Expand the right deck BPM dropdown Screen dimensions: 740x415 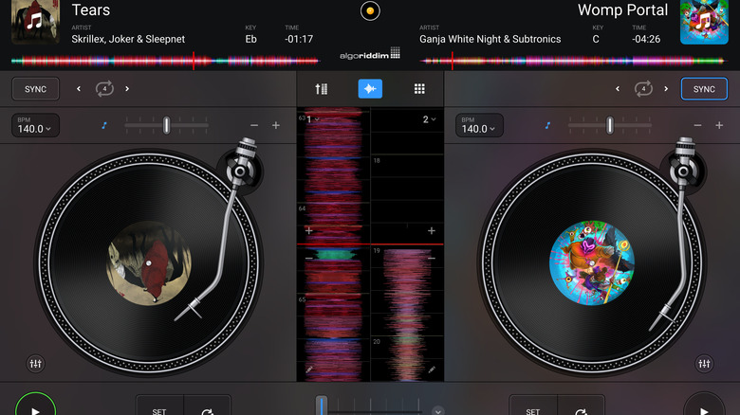click(479, 125)
